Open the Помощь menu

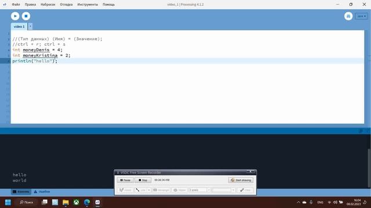pos(108,5)
